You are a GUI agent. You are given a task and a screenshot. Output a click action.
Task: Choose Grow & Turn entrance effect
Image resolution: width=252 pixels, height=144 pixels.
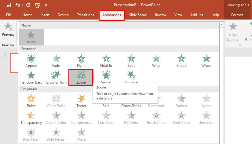(56, 77)
